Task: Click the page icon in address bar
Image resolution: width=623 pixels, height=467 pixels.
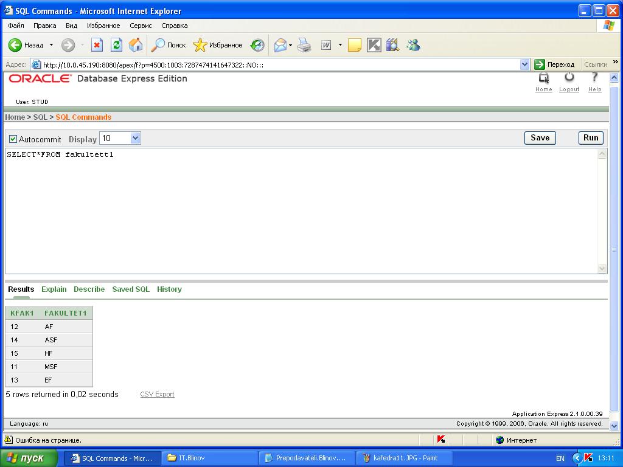Action: point(36,64)
